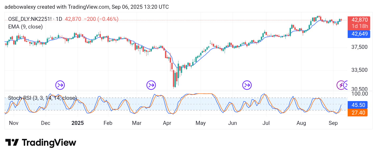
Task: Click the 1d 18h countdown label
Action: click(x=359, y=26)
